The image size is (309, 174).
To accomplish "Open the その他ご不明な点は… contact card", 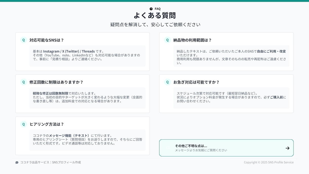I will click(x=226, y=148).
